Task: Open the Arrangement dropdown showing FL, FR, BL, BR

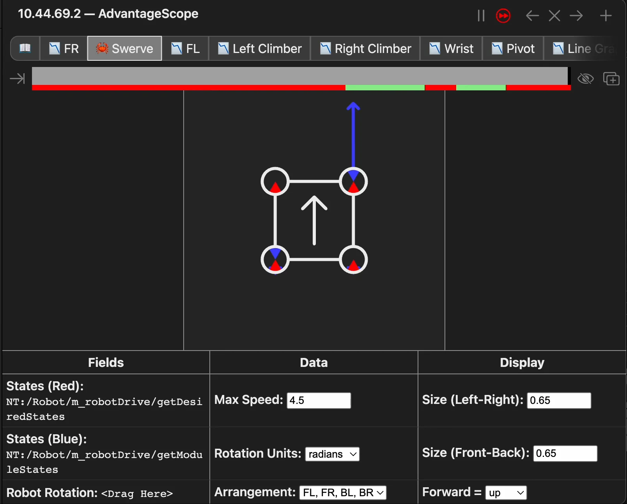Action: pyautogui.click(x=343, y=492)
